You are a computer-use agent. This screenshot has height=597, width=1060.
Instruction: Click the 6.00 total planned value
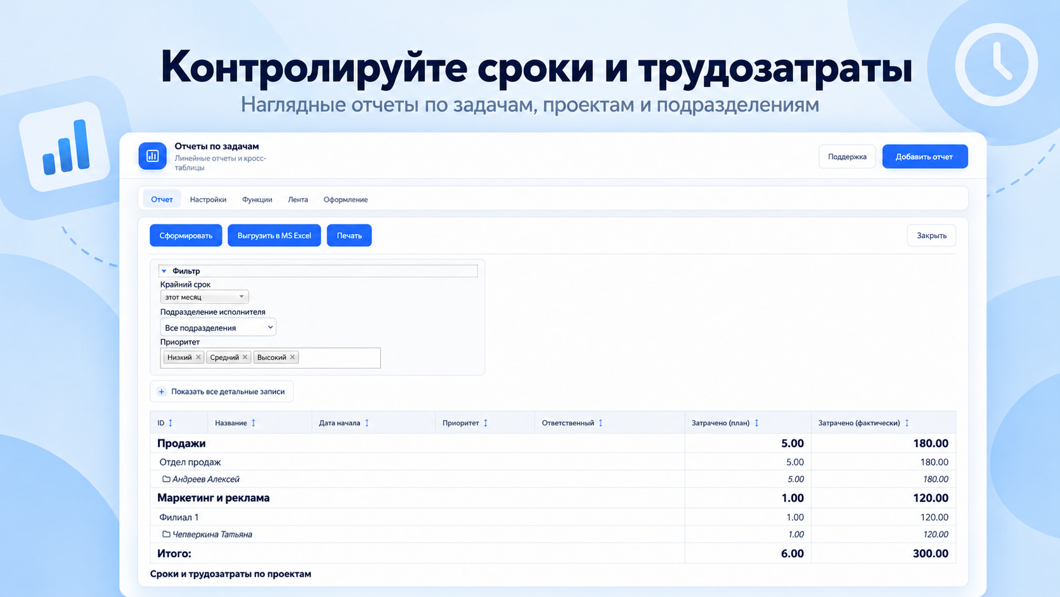792,553
